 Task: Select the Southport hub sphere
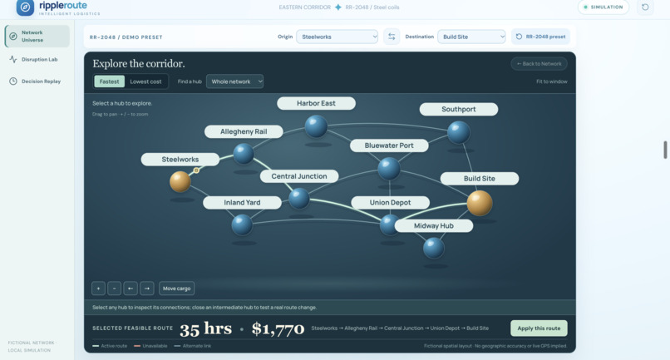coord(459,132)
